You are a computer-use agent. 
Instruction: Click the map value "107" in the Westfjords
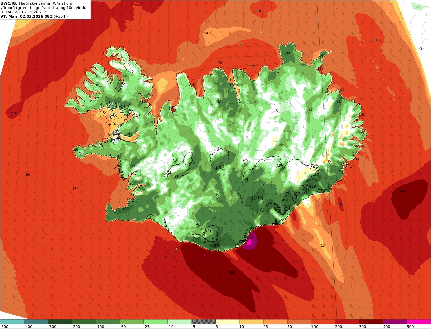tap(145, 101)
